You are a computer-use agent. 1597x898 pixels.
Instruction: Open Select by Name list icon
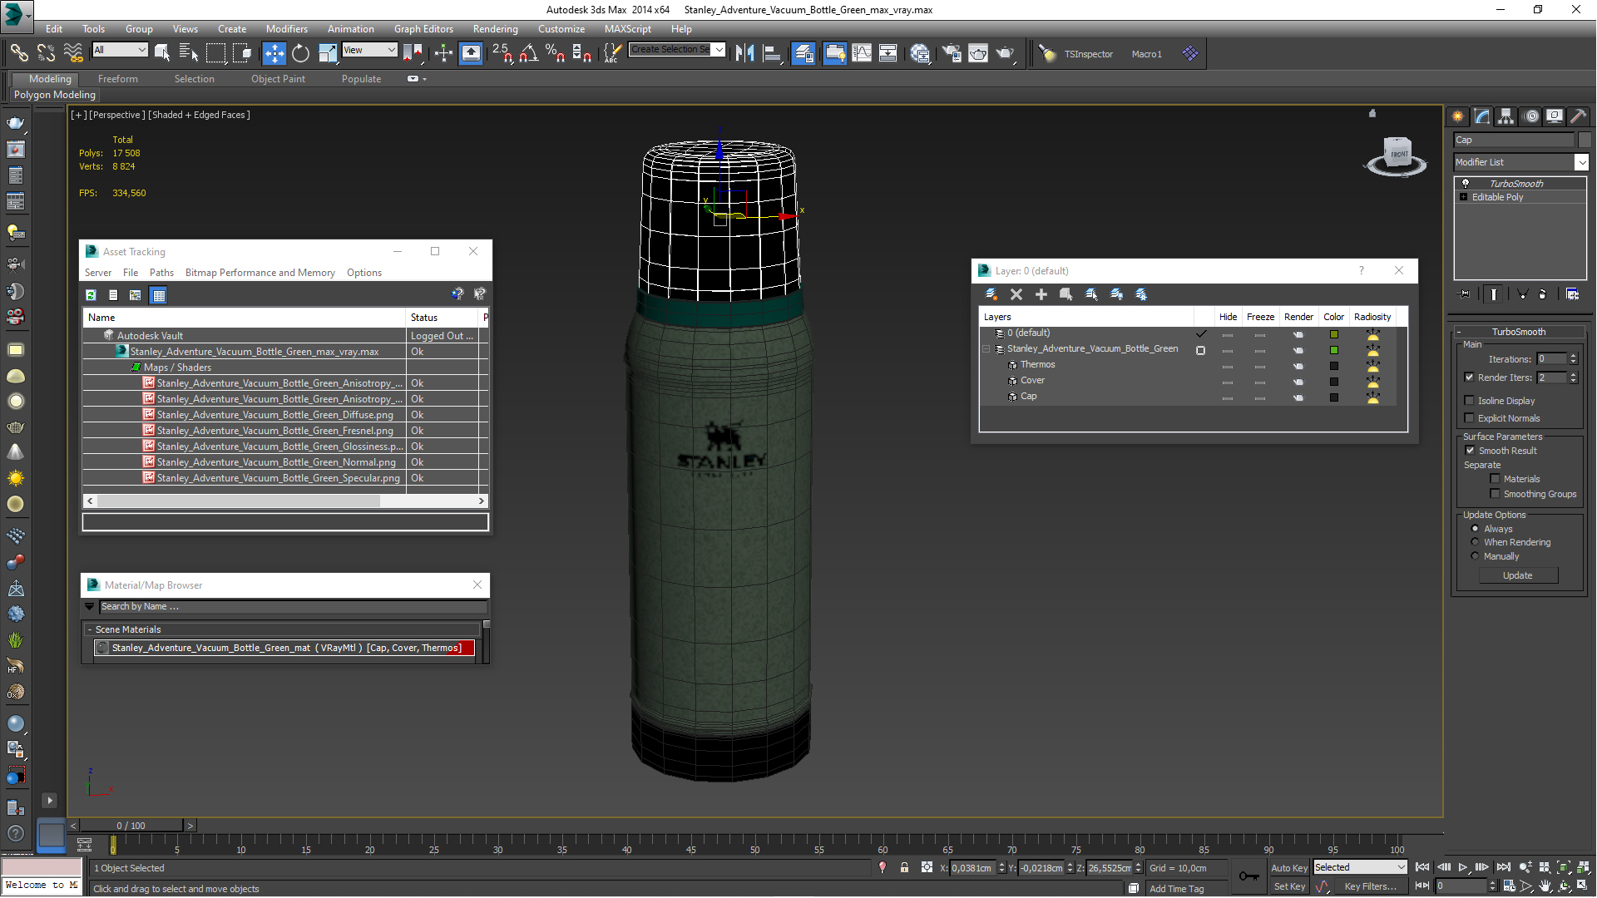[x=189, y=53]
